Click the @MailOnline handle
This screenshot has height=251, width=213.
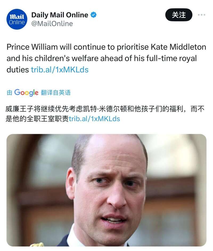52,24
